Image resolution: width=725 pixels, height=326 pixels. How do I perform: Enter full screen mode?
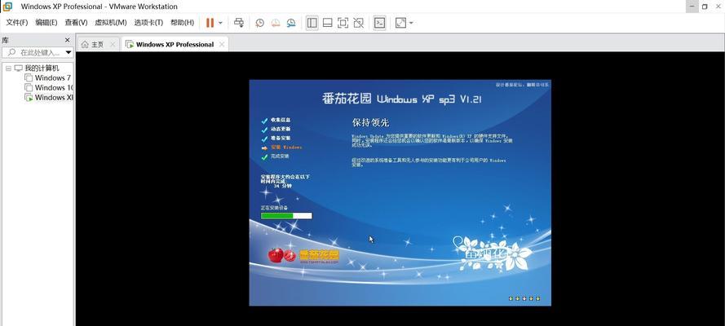[x=343, y=23]
